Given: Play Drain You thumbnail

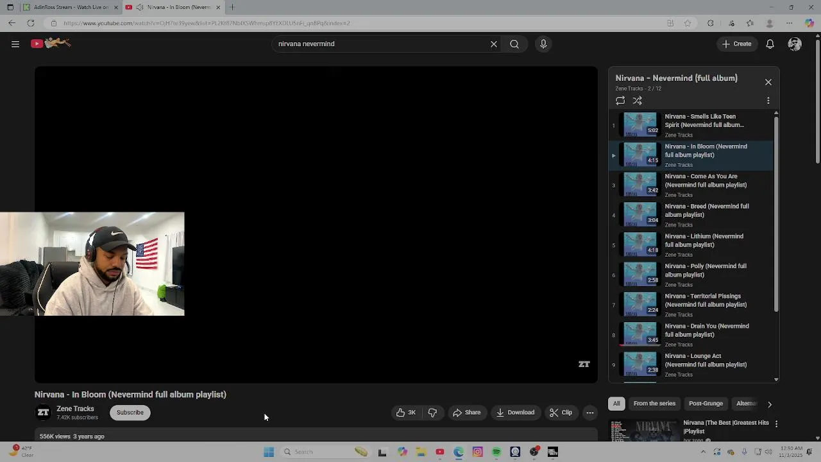Looking at the screenshot, I should point(641,335).
